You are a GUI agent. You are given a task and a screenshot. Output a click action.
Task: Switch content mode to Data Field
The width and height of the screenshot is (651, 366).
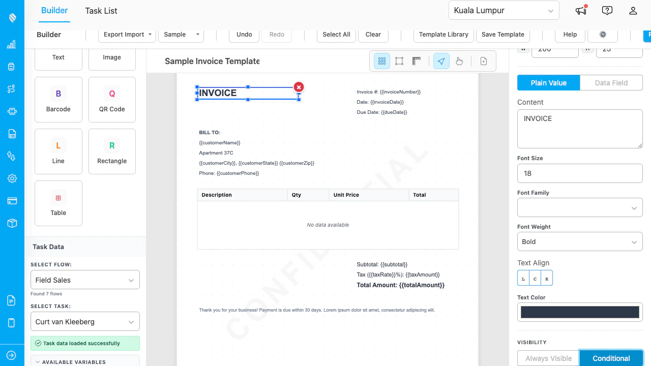611,82
